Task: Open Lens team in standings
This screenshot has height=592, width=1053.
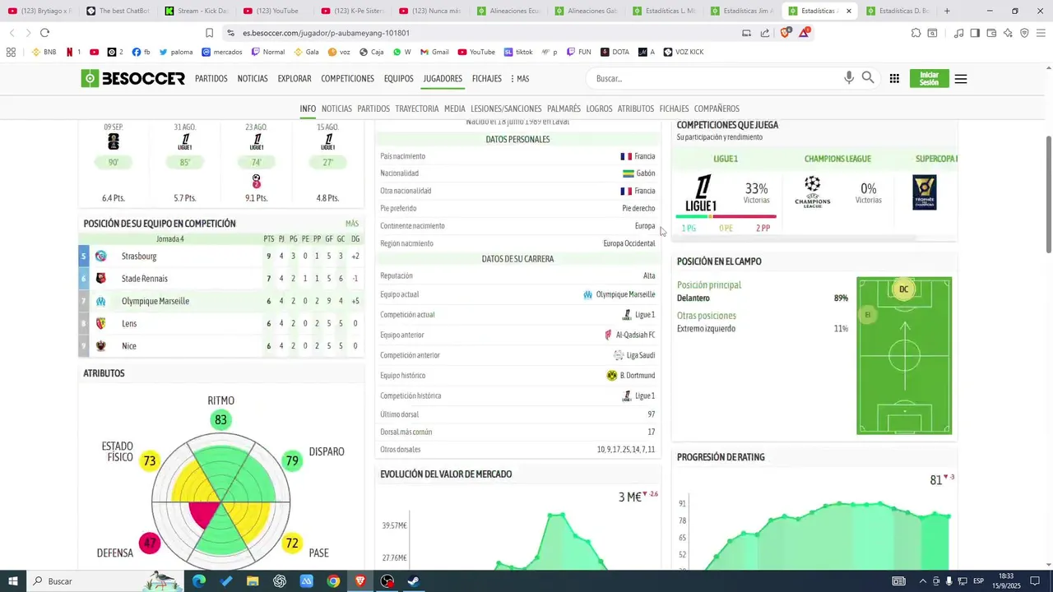Action: click(129, 324)
